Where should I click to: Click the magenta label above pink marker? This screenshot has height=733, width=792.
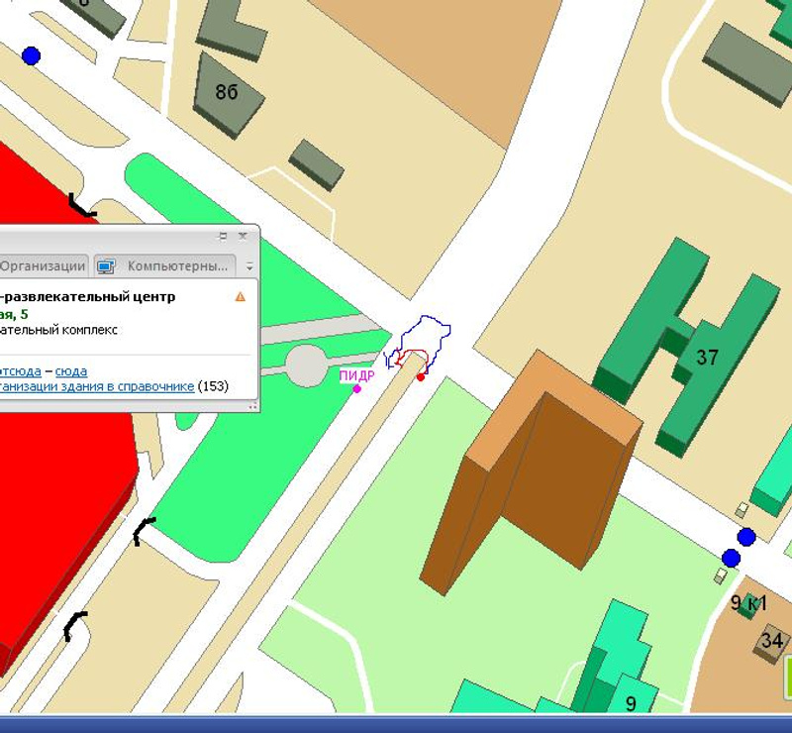(356, 375)
